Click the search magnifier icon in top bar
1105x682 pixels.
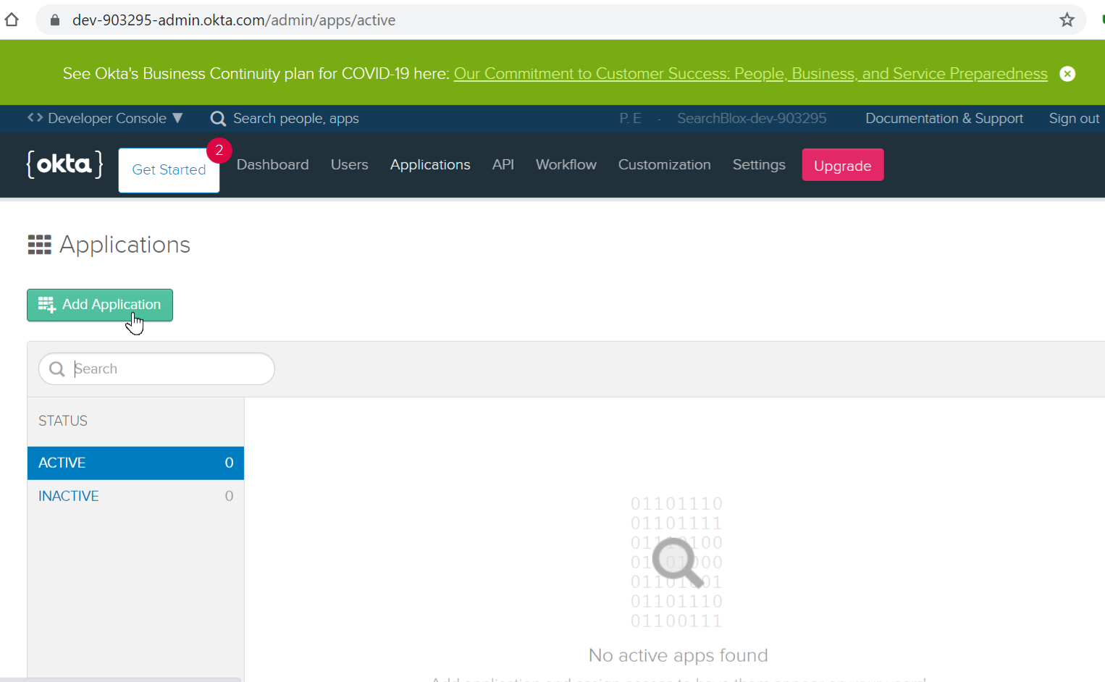click(x=217, y=119)
